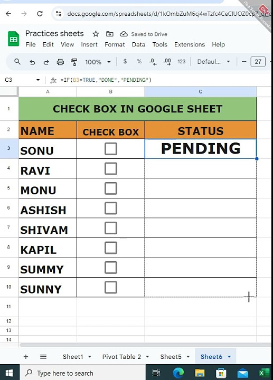Screen dimensions: 273x380
Task: Open the Format menu
Action: 115,44
